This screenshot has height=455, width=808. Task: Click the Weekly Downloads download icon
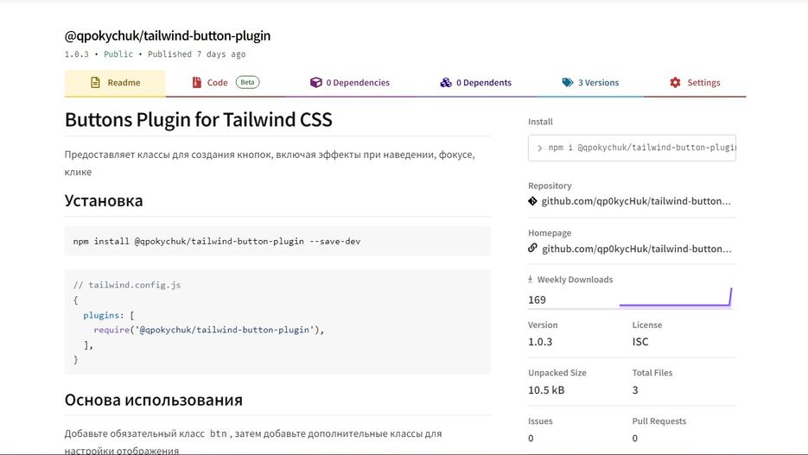pyautogui.click(x=531, y=279)
